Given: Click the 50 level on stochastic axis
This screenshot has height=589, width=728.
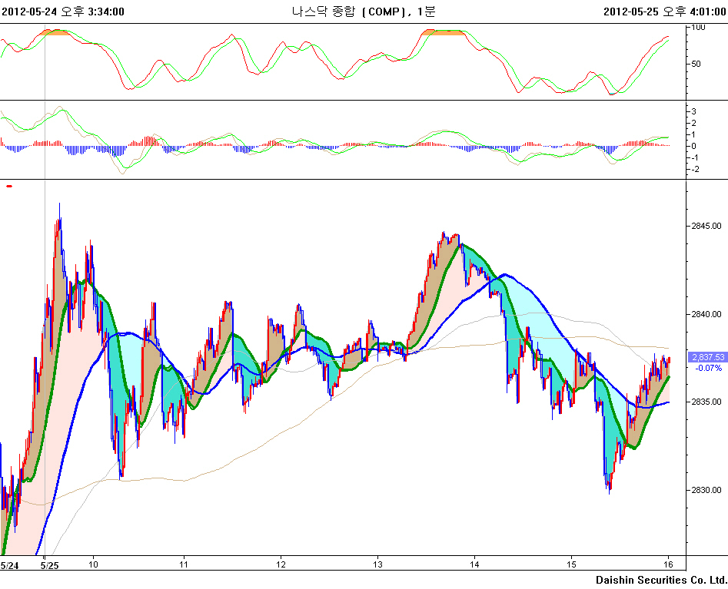Looking at the screenshot, I should point(696,64).
